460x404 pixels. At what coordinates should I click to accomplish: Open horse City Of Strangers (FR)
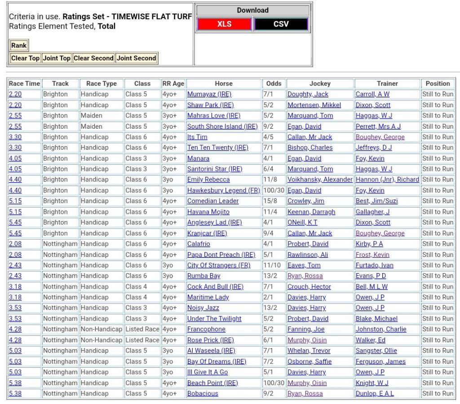coord(219,265)
